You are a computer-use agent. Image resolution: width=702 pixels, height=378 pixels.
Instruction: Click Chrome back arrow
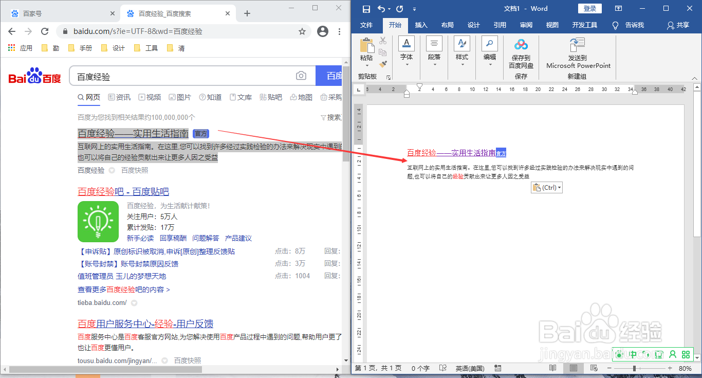coord(12,31)
